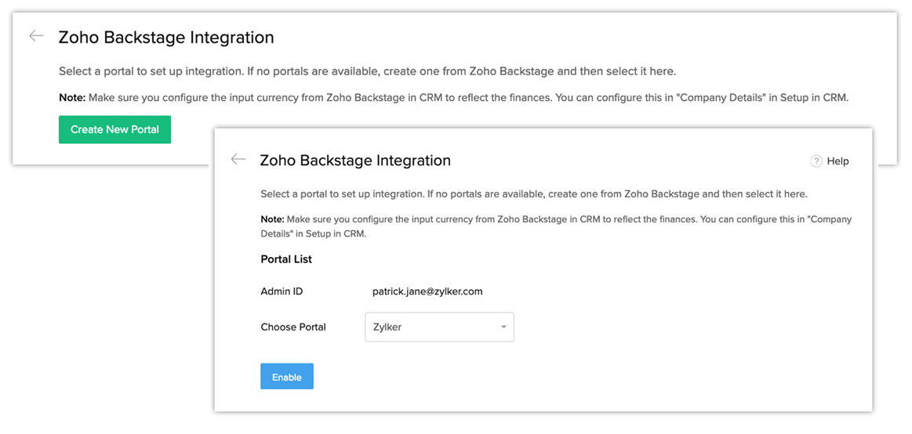
Task: Click the bold Note label in front panel
Action: click(x=272, y=219)
